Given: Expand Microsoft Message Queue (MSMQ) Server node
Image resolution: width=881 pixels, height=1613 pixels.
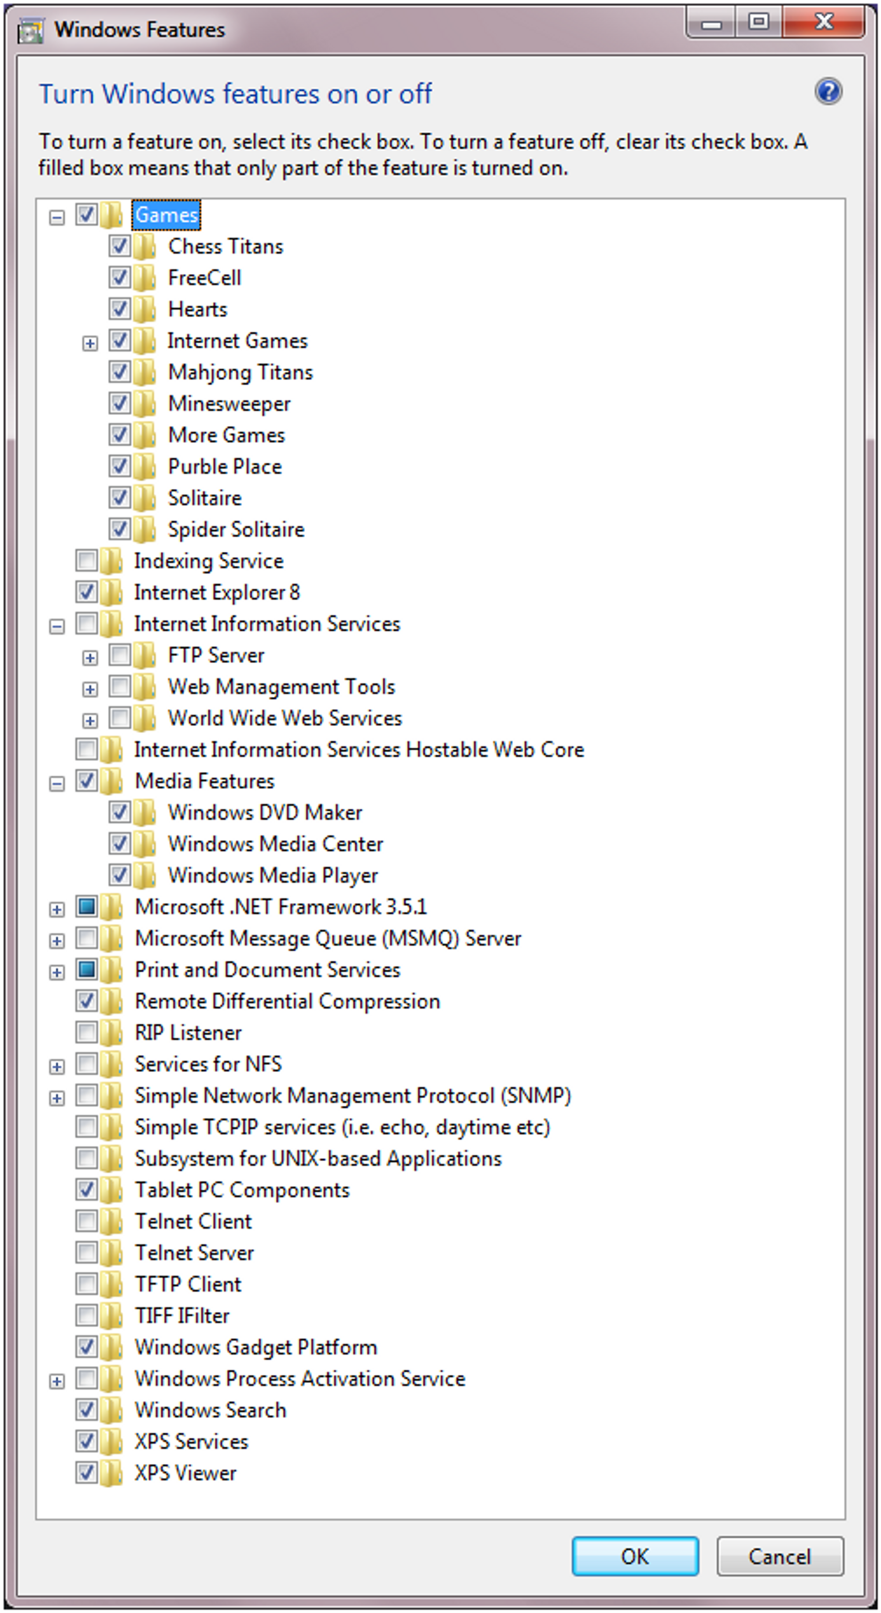Looking at the screenshot, I should coord(57,941).
